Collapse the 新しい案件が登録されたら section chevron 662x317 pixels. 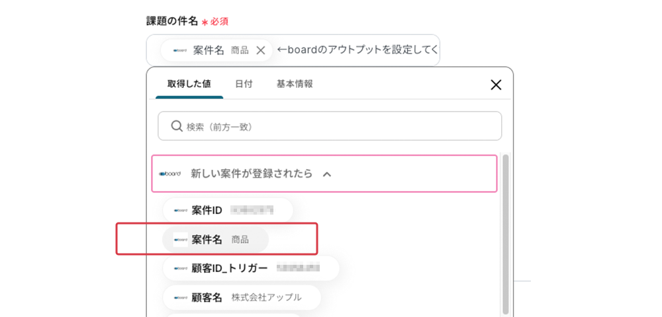(x=326, y=174)
